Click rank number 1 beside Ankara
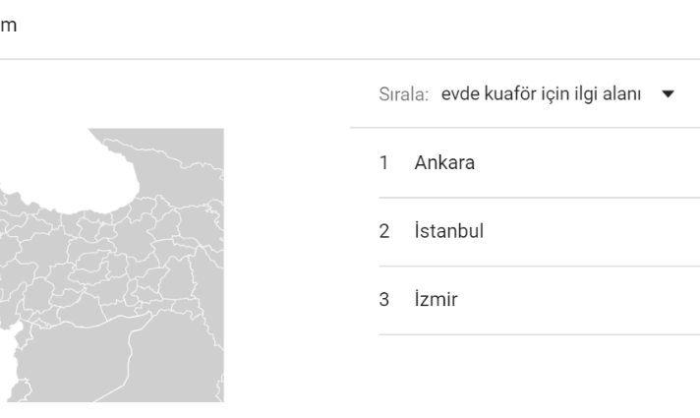Image resolution: width=700 pixels, height=418 pixels. [x=383, y=163]
